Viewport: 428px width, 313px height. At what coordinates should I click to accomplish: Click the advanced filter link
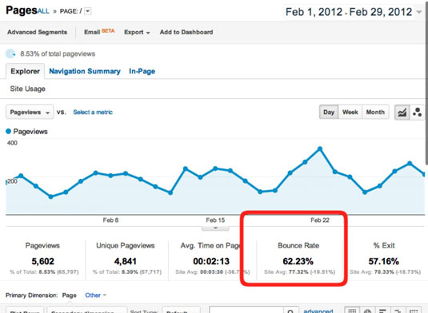[x=318, y=311]
